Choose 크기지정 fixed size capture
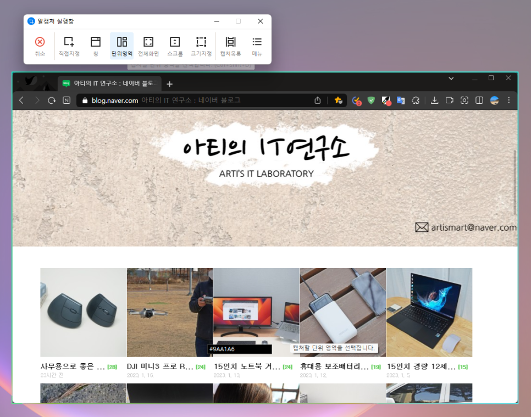 (201, 46)
